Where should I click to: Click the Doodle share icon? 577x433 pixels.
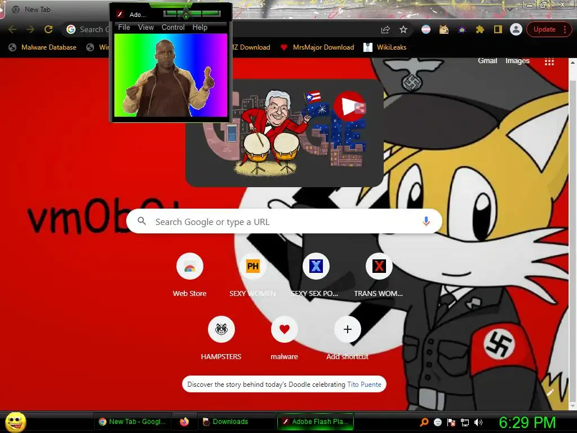pyautogui.click(x=360, y=108)
